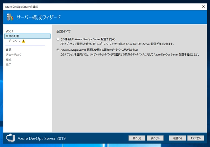
Task: Click the server wizard icon in the header
Action: (x=10, y=17)
